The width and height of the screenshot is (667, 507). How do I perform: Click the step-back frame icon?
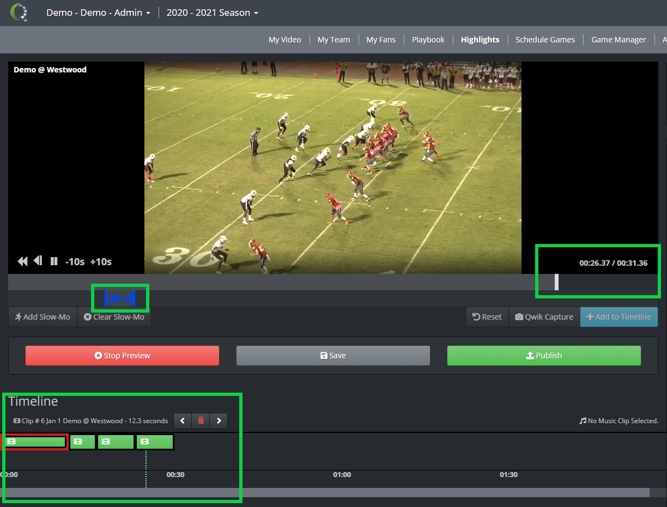(38, 261)
